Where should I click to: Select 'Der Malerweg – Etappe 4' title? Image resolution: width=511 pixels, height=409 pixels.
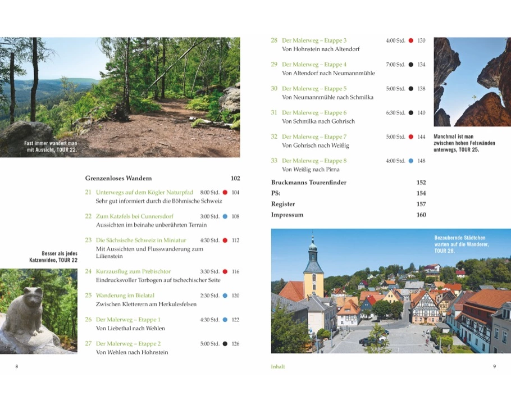314,65
